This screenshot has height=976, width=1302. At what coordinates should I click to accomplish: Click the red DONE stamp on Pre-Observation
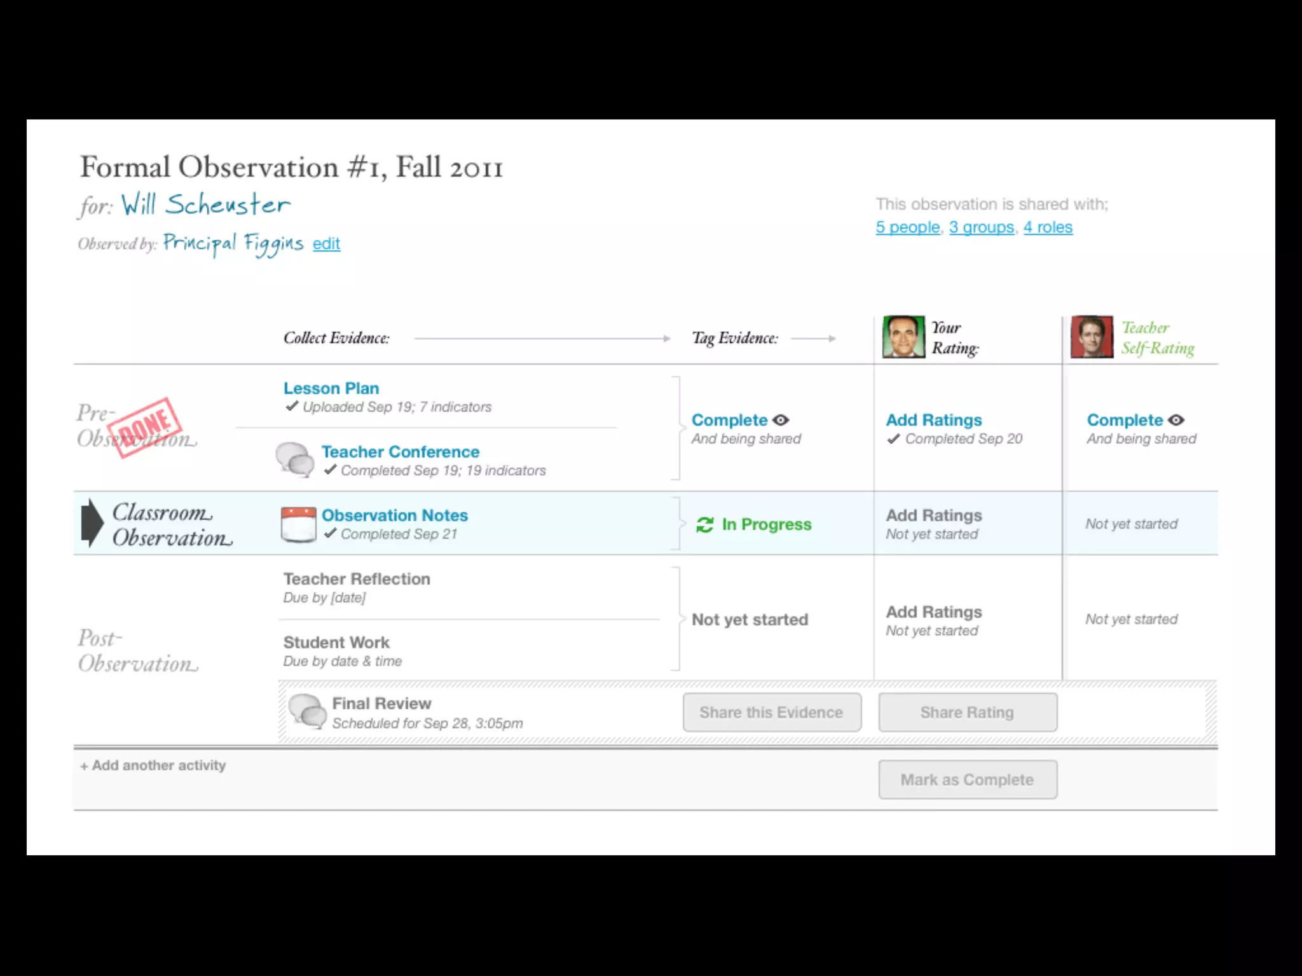point(145,427)
